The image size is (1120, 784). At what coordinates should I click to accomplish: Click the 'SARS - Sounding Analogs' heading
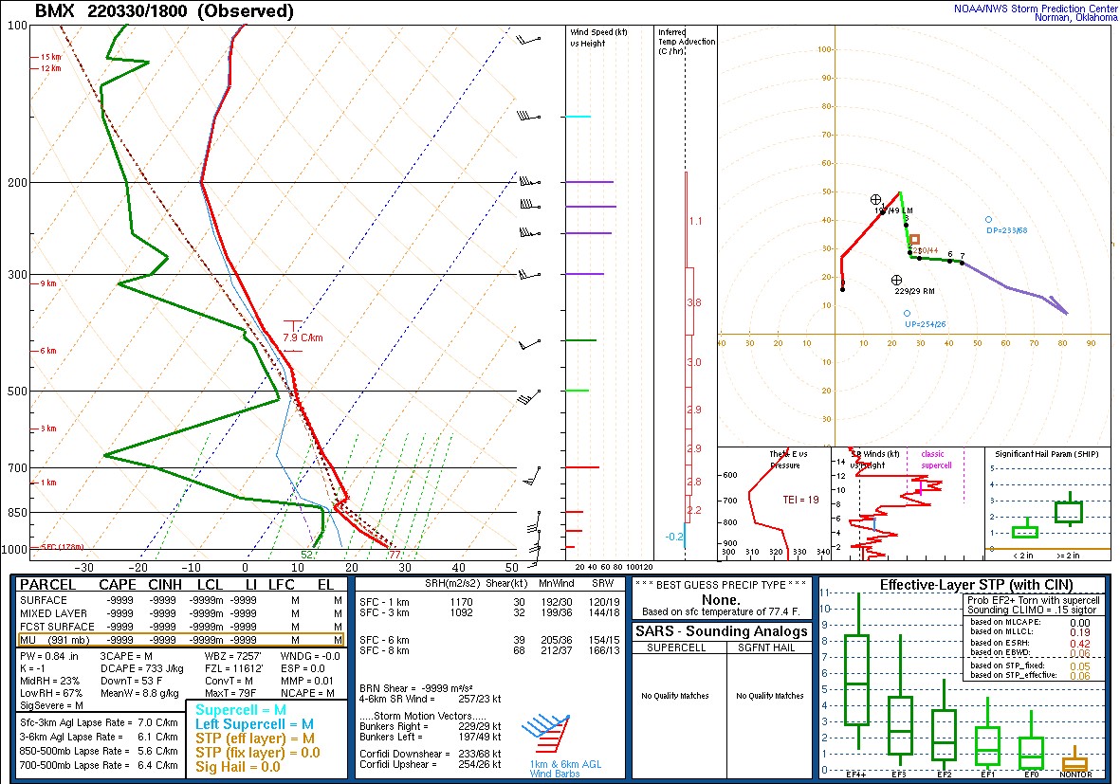[722, 631]
